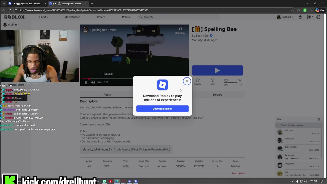
Task: Open the tab list dropdown arrow
Action: (4, 4)
